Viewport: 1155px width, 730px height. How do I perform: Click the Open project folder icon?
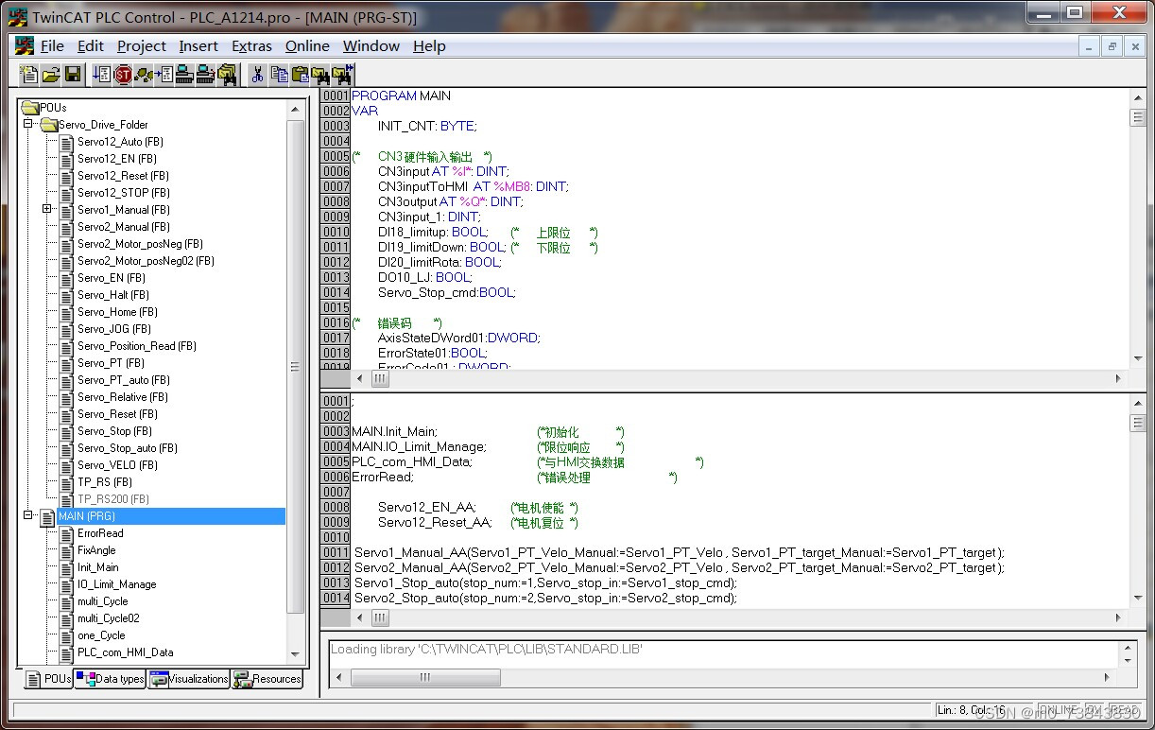(51, 75)
